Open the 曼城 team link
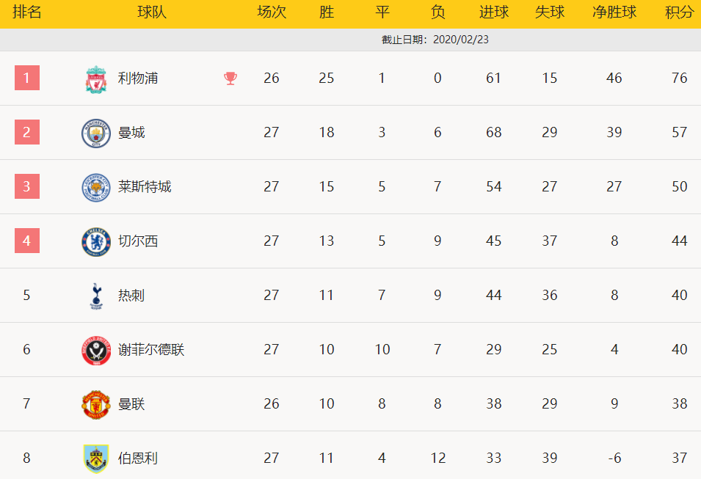701x479 pixels. [131, 132]
